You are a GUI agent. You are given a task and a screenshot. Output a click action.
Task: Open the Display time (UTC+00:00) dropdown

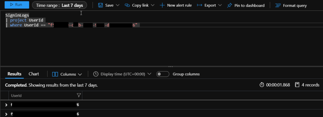(x=122, y=74)
